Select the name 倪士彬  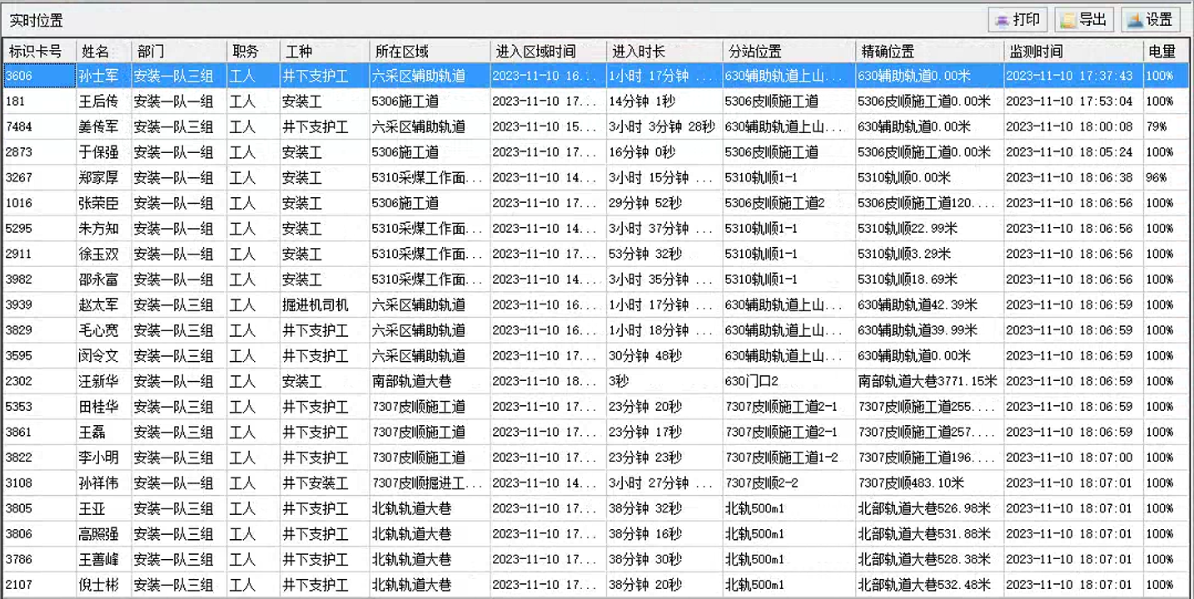coord(98,585)
